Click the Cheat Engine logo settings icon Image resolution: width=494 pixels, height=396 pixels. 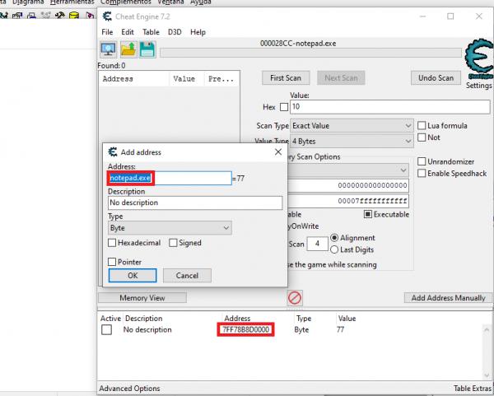[x=478, y=60]
